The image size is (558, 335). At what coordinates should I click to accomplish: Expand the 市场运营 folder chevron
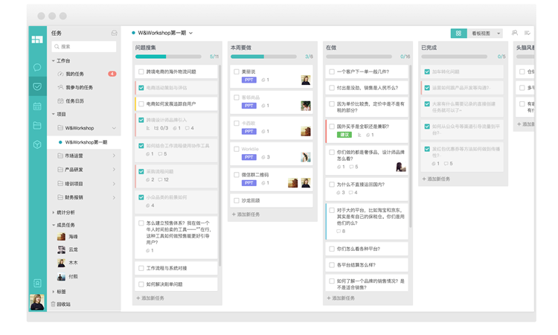coord(114,156)
